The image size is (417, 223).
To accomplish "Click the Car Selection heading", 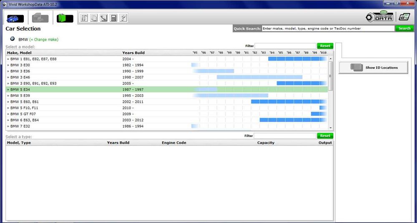I will click(x=23, y=29).
